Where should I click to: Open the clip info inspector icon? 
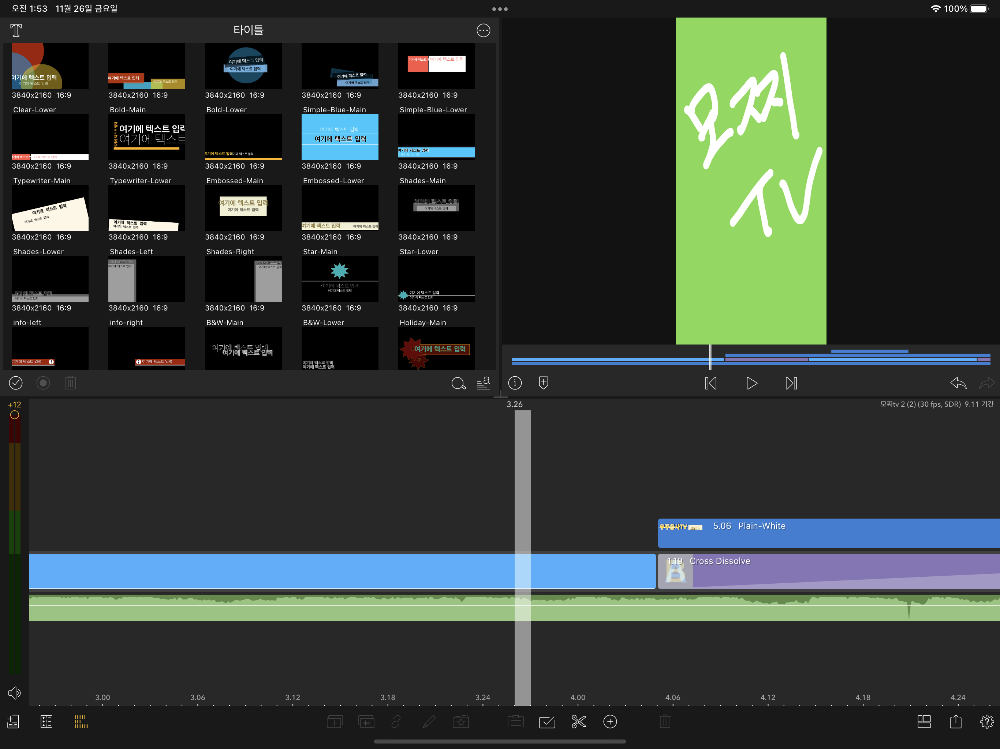(515, 383)
